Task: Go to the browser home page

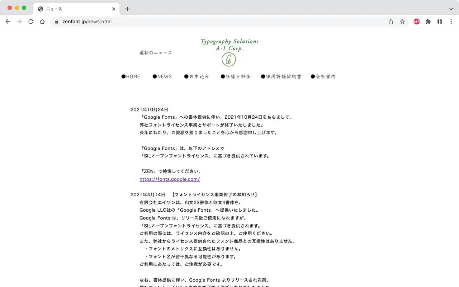Action: pos(42,22)
